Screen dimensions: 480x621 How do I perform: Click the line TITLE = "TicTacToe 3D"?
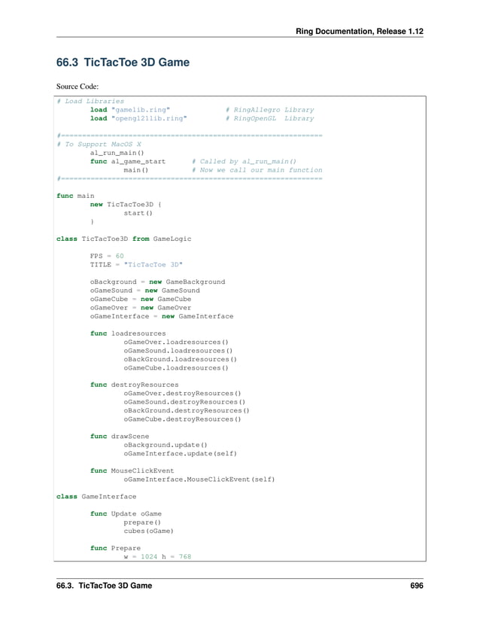click(x=136, y=264)
